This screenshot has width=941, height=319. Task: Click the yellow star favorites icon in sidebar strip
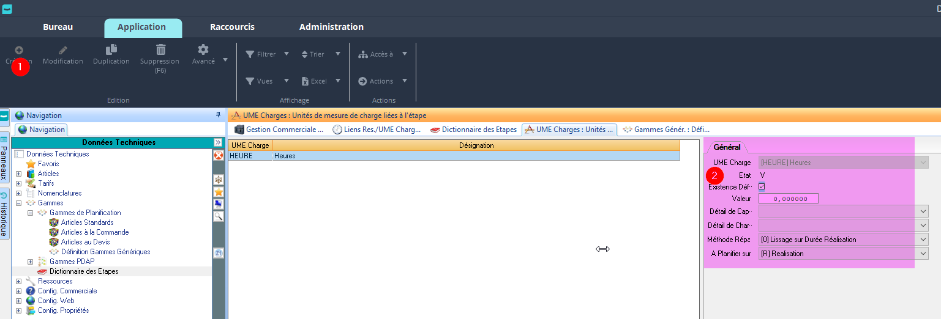(x=218, y=193)
